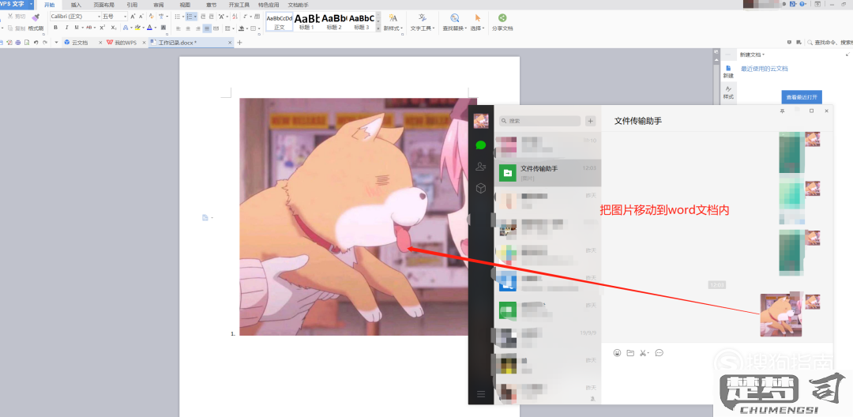Select left paragraph alignment
853x417 pixels.
[179, 28]
